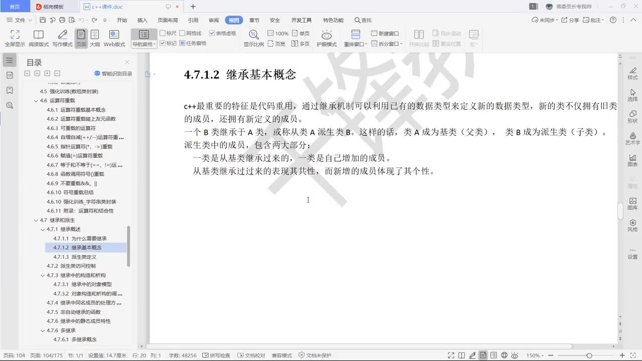642x361 pixels.
Task: Select 多页 multiple pages view
Action: coord(301,44)
